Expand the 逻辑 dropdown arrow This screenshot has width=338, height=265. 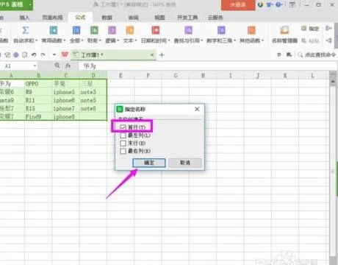click(x=118, y=40)
